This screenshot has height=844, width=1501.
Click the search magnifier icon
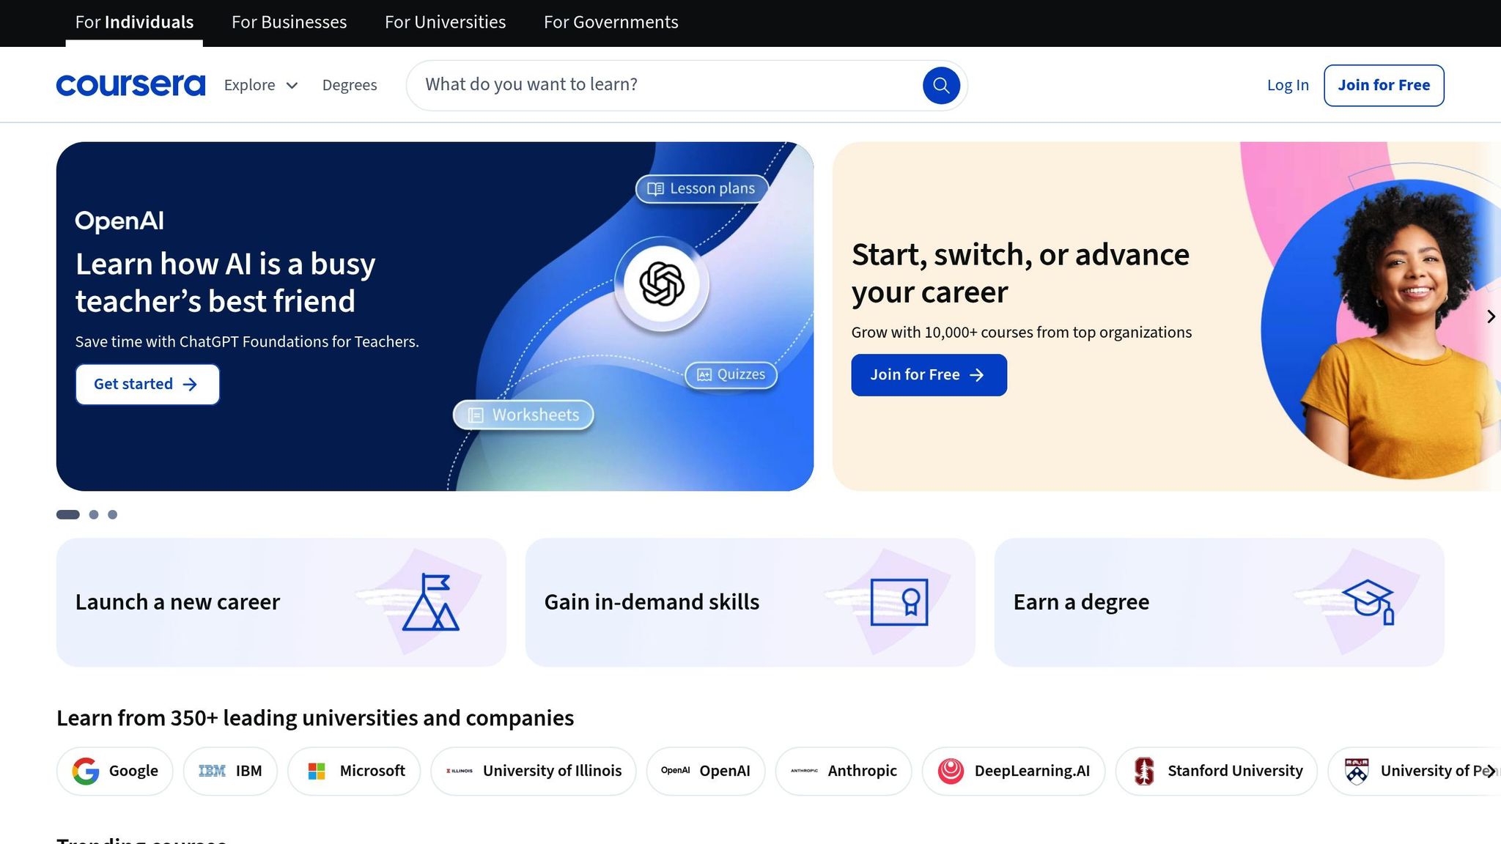pos(941,85)
